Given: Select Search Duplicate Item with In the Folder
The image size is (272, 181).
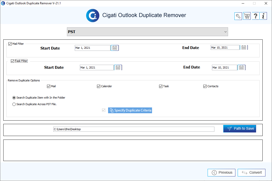Looking at the screenshot, I should click(14, 98).
